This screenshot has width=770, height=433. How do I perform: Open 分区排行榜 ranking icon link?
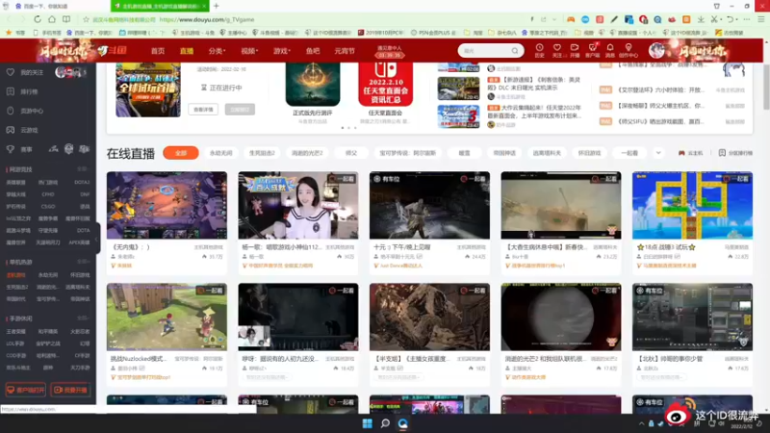[x=735, y=153]
